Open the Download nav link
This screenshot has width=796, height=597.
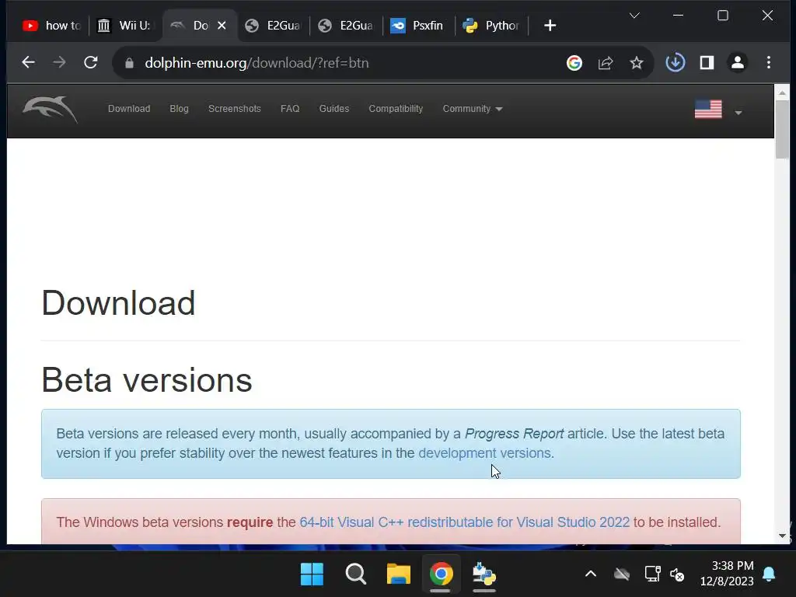(129, 109)
